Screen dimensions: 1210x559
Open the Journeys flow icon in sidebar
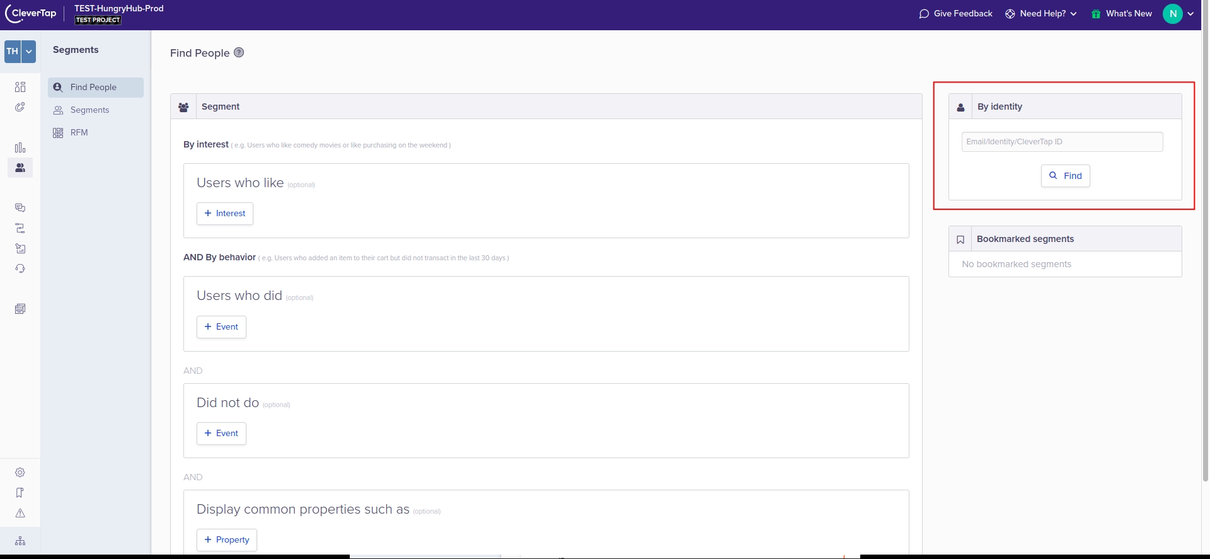(x=20, y=228)
